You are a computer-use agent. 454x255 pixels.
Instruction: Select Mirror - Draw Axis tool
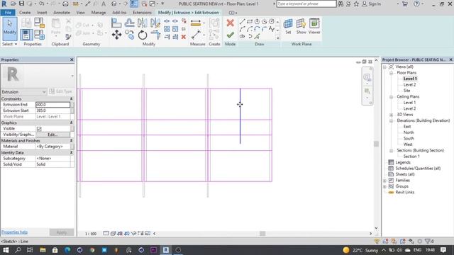click(155, 23)
